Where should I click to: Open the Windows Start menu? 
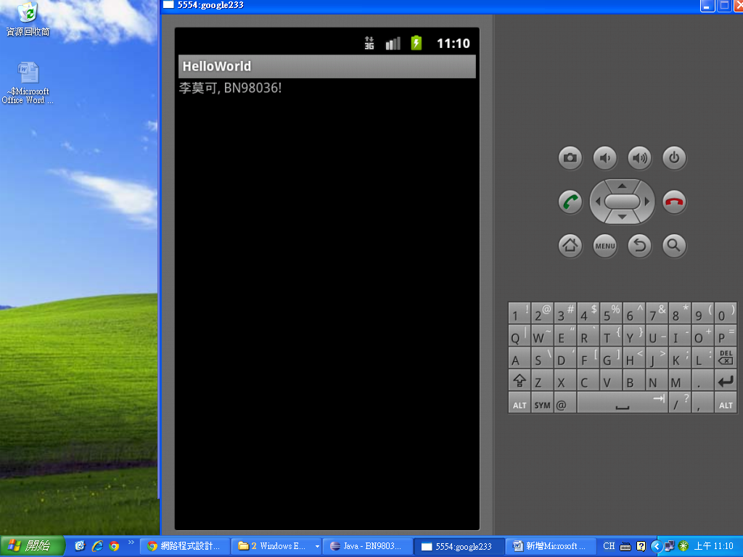[x=32, y=546]
